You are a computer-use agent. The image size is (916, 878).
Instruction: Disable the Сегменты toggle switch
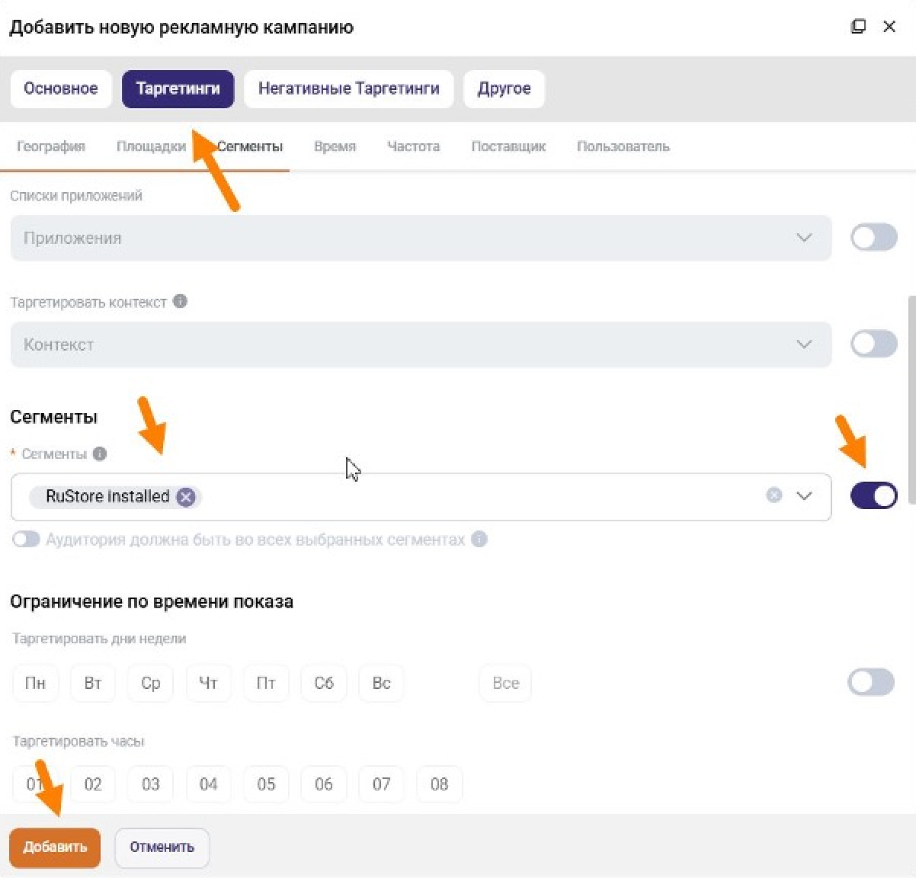(x=873, y=496)
